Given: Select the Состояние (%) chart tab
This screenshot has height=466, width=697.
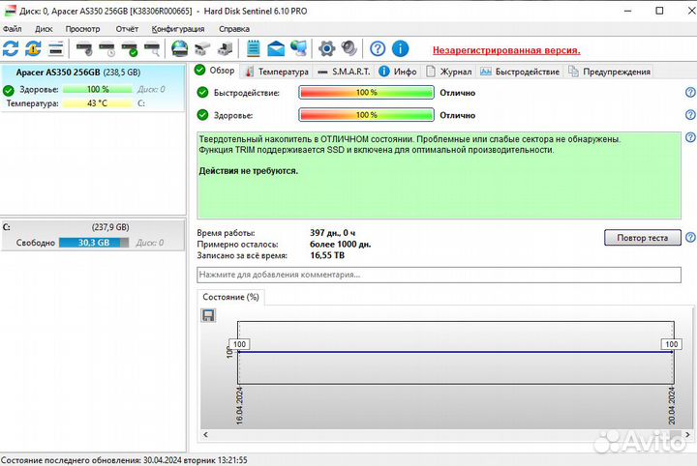Looking at the screenshot, I should (230, 297).
